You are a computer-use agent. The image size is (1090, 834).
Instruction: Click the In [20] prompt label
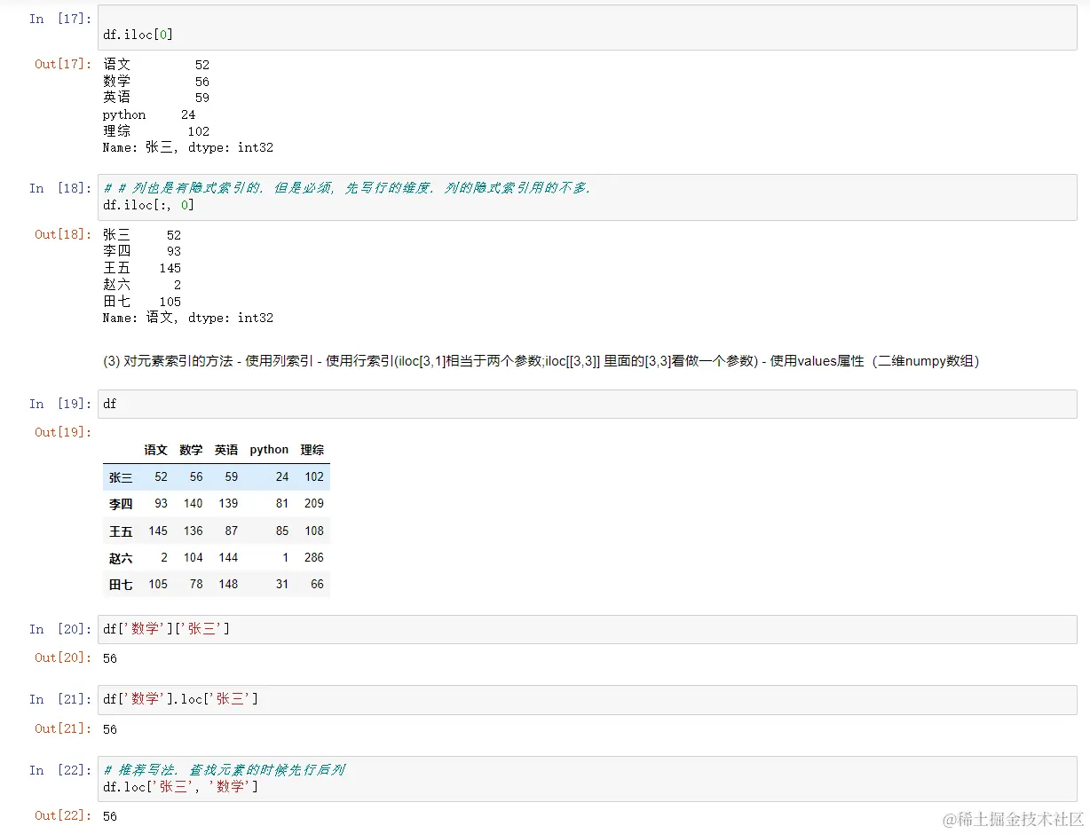point(60,629)
